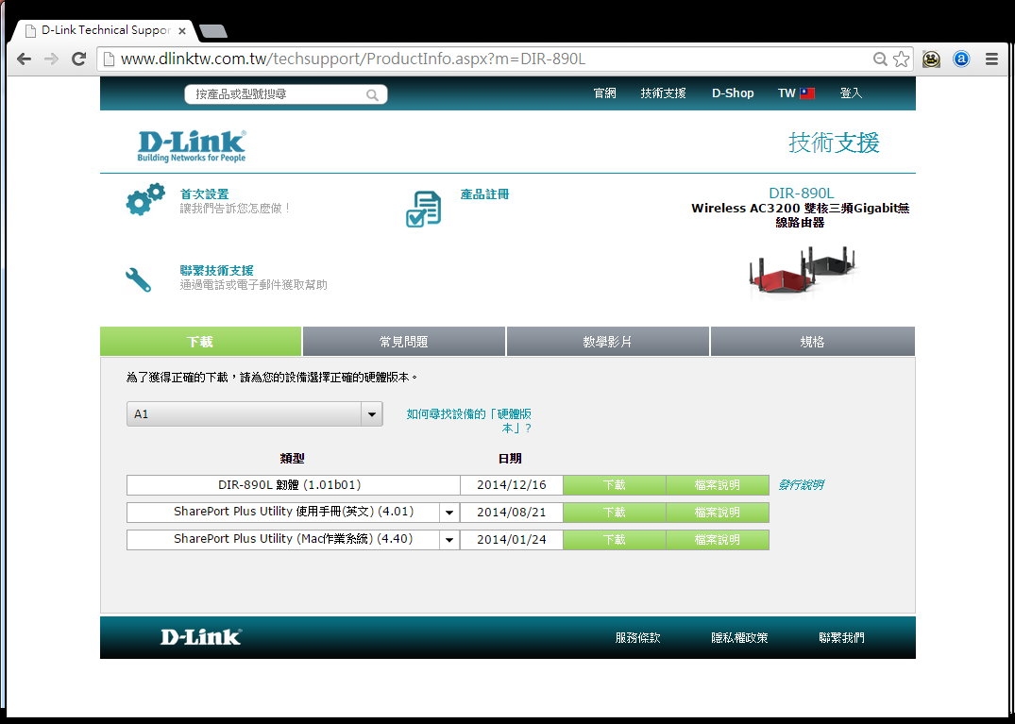Click the TW region selector

point(796,93)
